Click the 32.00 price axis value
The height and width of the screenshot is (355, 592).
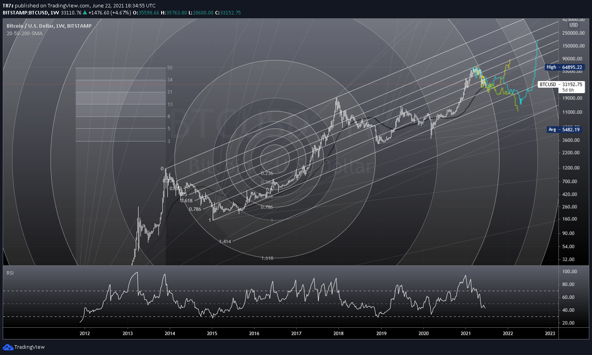point(569,260)
